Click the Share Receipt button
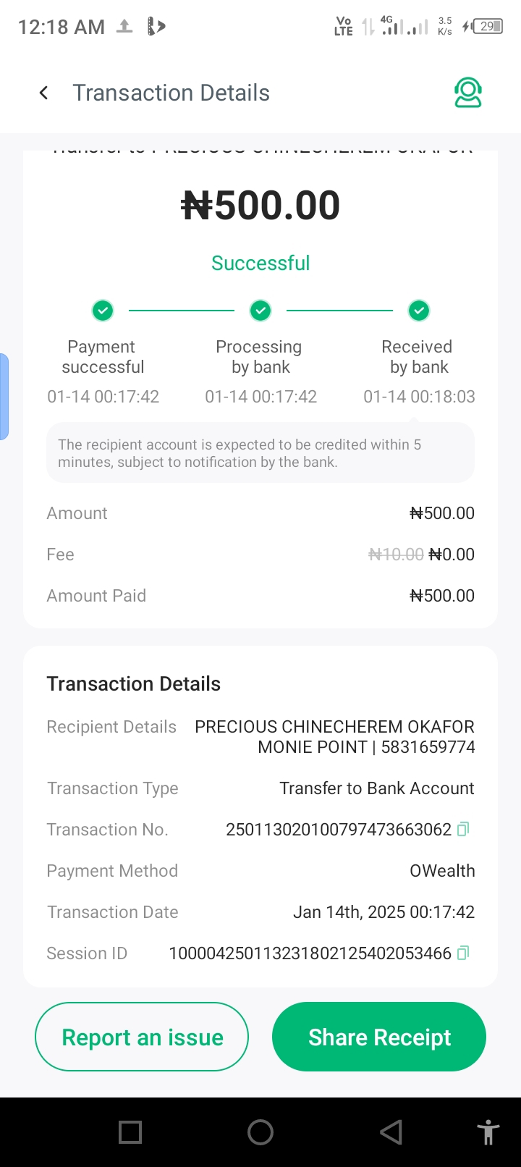Screen dimensions: 521x1167 pyautogui.click(x=379, y=1037)
